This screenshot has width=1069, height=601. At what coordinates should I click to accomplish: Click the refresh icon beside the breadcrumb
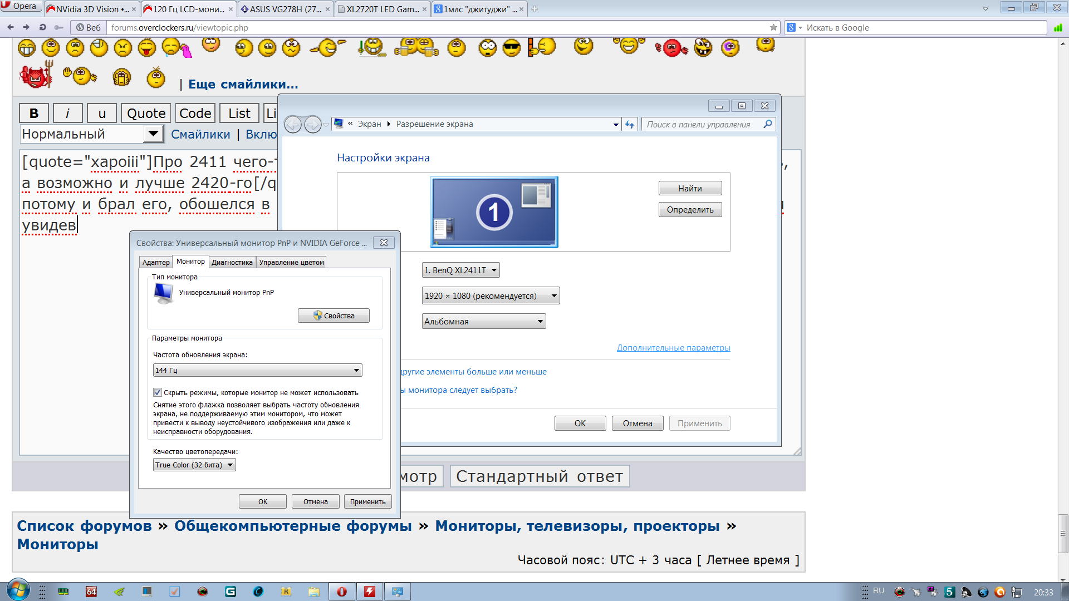pyautogui.click(x=630, y=125)
